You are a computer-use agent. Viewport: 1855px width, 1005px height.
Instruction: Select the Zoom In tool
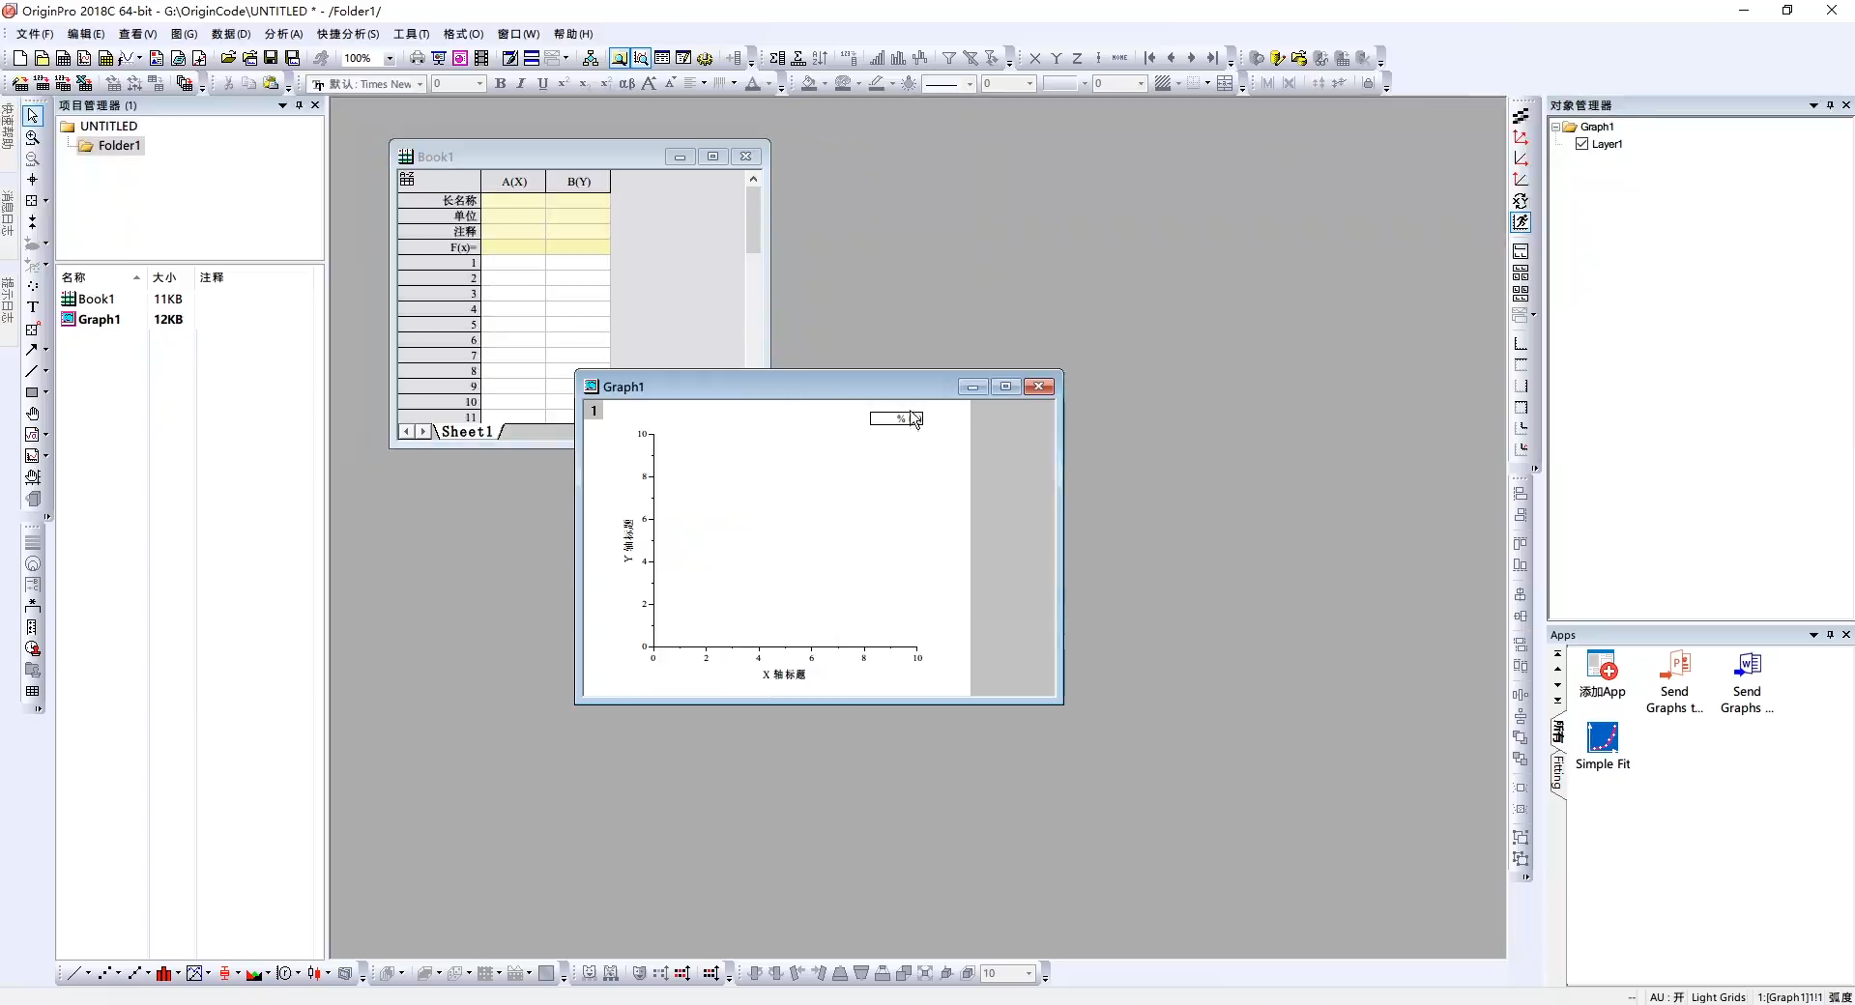pos(32,137)
